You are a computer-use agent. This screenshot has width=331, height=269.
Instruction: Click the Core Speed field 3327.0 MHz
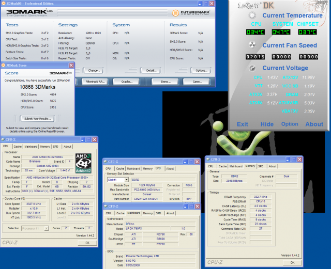(x=33, y=204)
